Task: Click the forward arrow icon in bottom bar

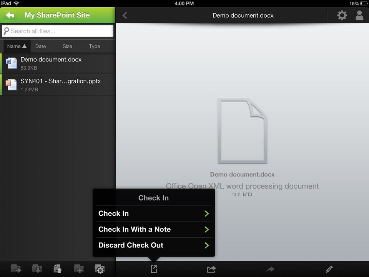Action: click(270, 269)
